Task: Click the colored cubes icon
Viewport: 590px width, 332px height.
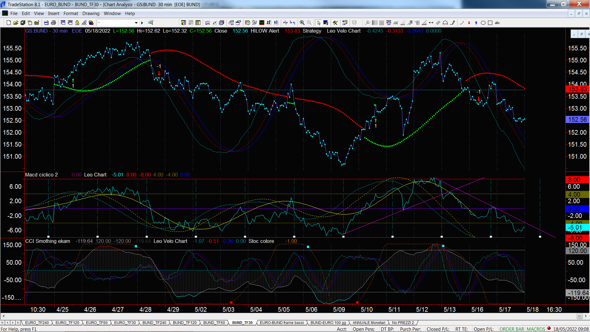Action: pyautogui.click(x=91, y=22)
